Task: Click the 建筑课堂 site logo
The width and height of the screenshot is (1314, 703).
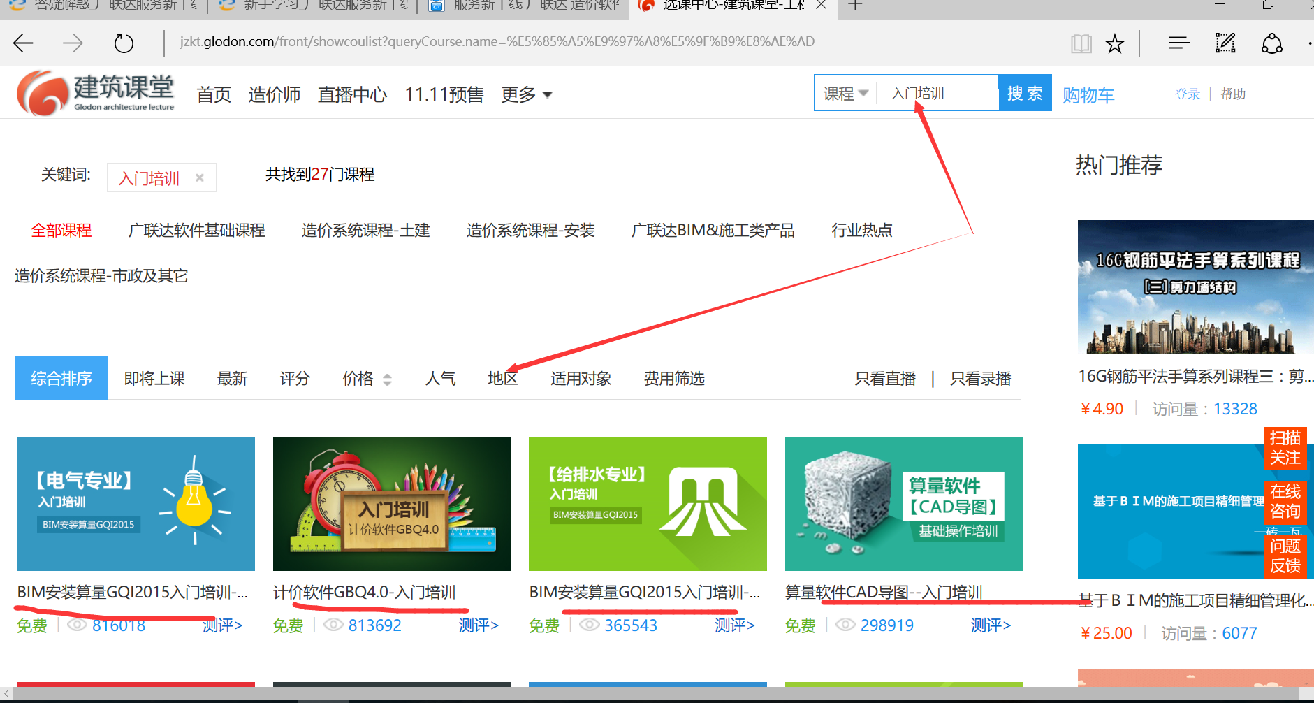Action: point(96,92)
